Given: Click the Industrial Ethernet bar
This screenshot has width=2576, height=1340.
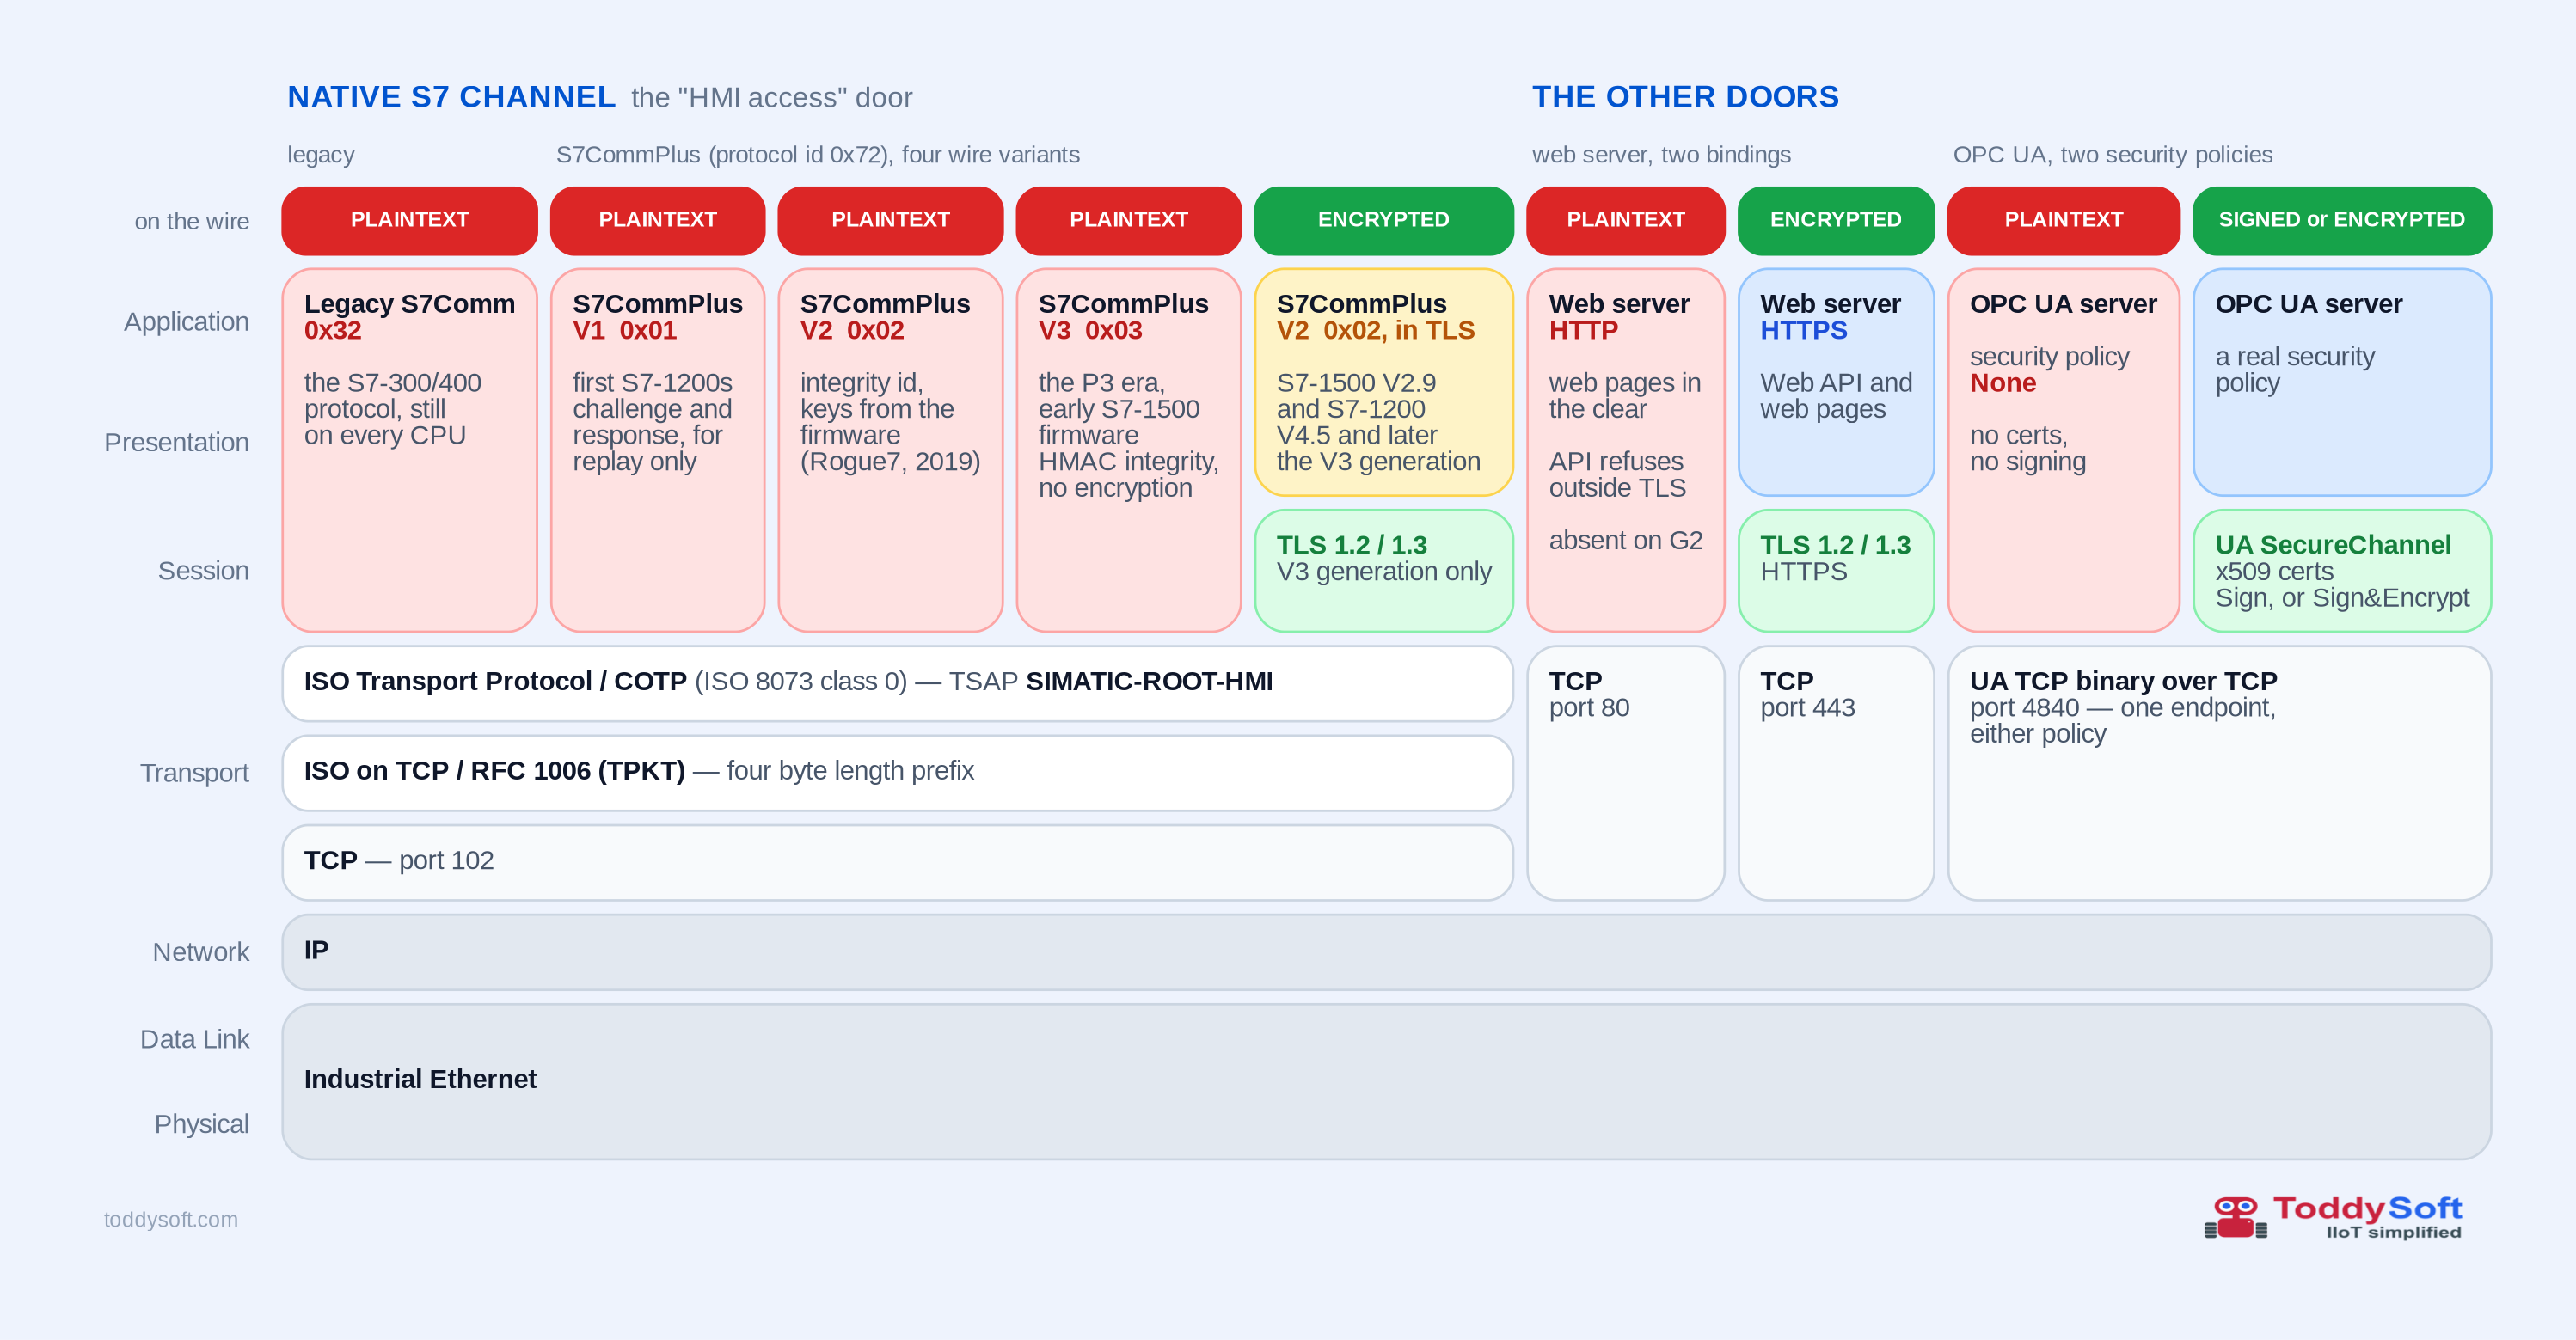Looking at the screenshot, I should (x=1386, y=1082).
